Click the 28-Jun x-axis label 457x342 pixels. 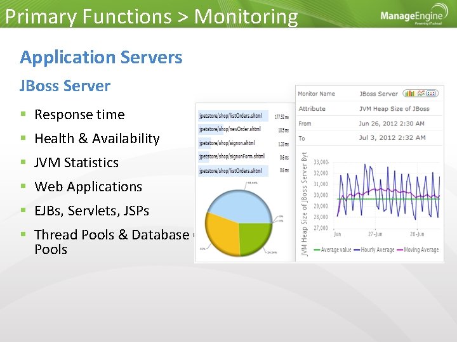pyautogui.click(x=417, y=234)
